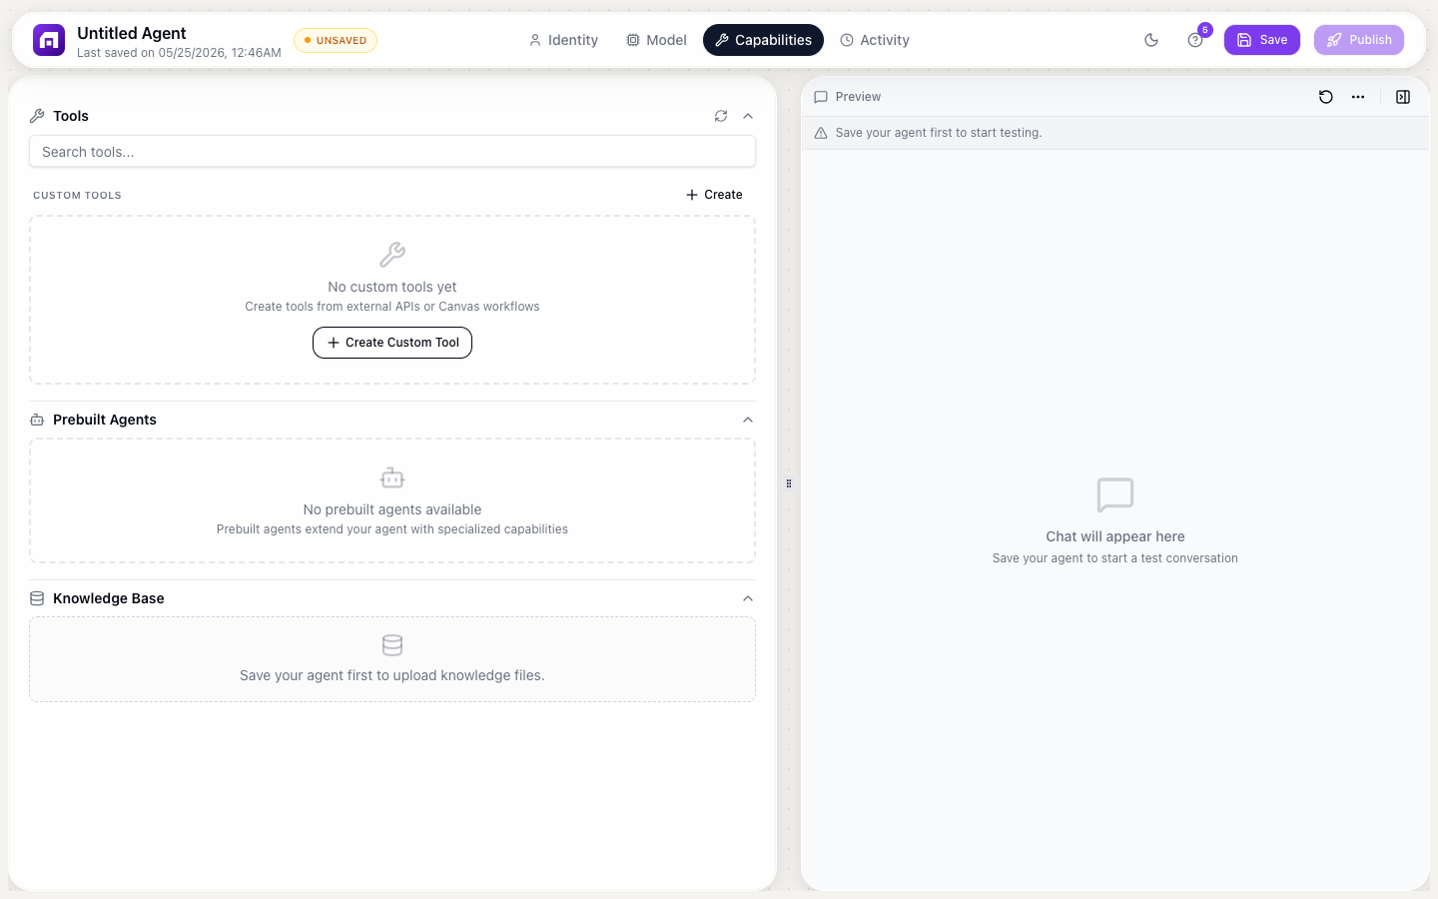Click the 'No custom tools yet' message
The image size is (1438, 899).
tap(392, 287)
